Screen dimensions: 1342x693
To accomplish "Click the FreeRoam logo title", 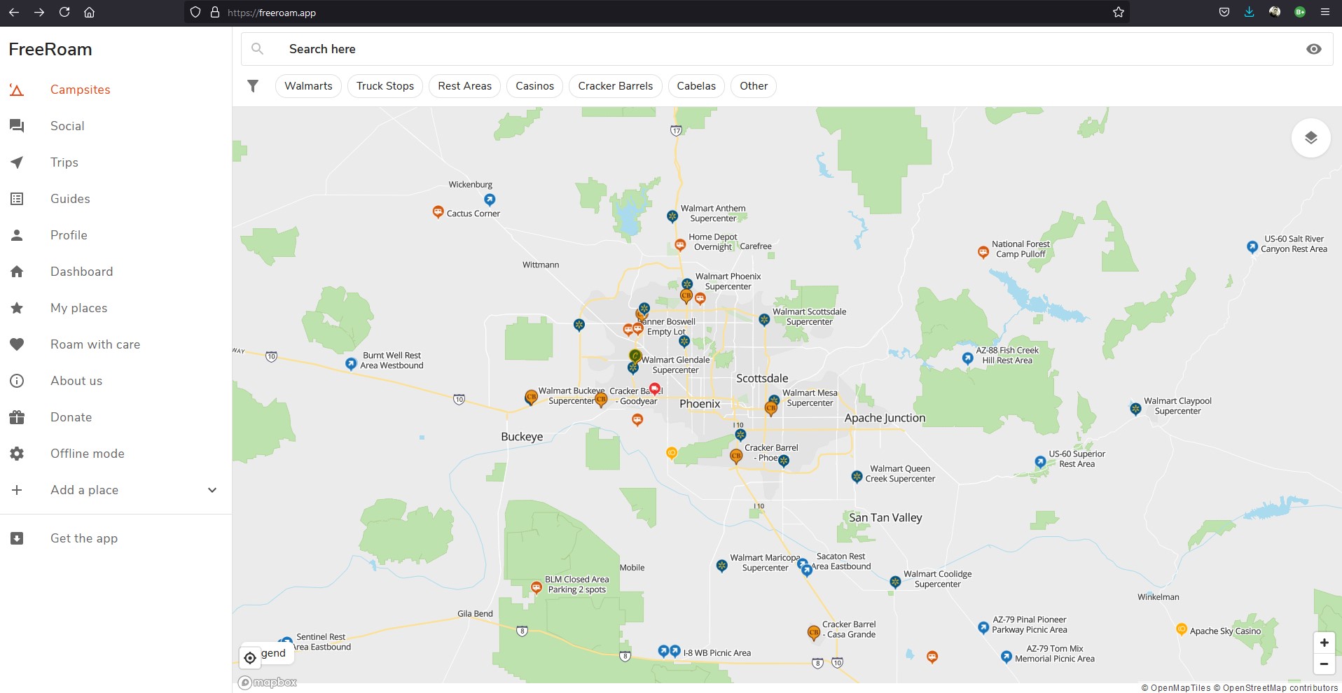I will coord(50,49).
